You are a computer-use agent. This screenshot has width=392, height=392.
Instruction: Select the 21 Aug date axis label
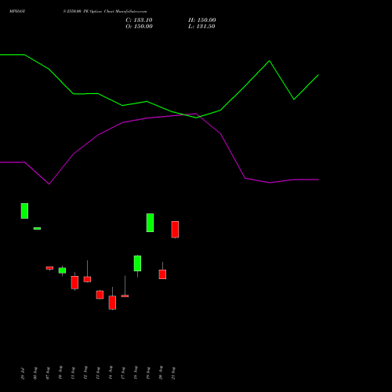(173, 373)
